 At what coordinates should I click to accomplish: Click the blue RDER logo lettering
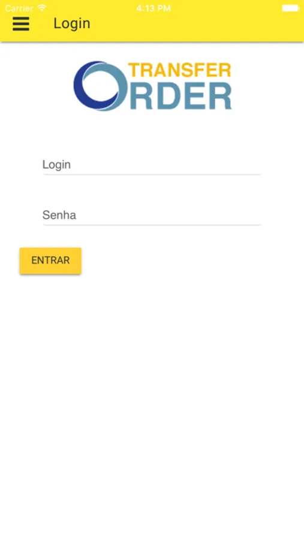(x=180, y=97)
